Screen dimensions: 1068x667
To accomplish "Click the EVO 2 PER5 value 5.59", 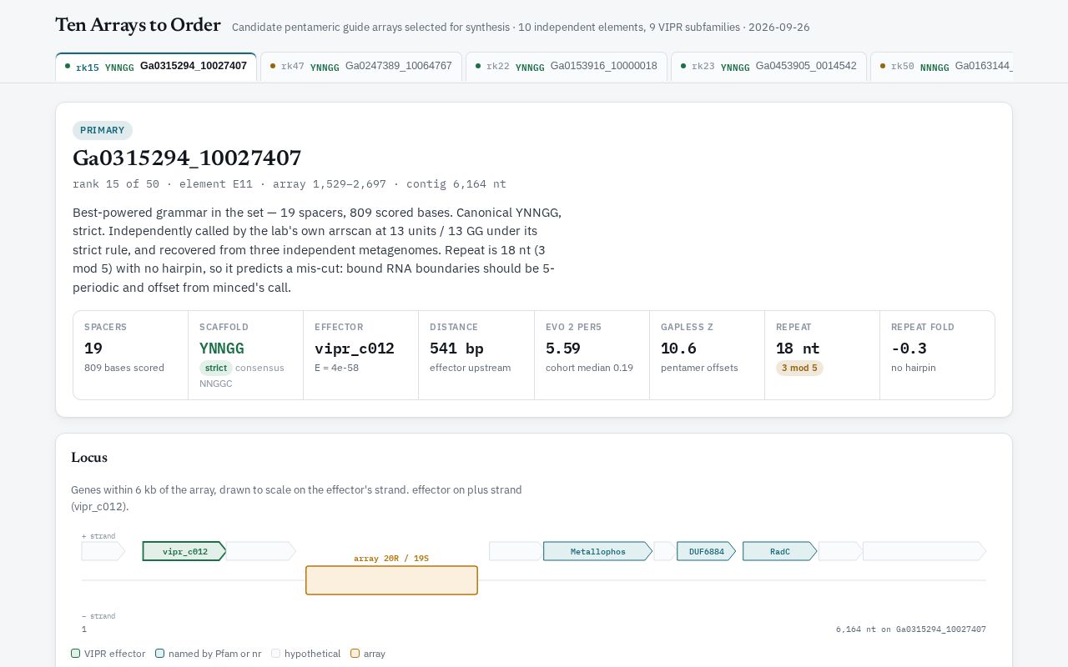I will pos(563,349).
